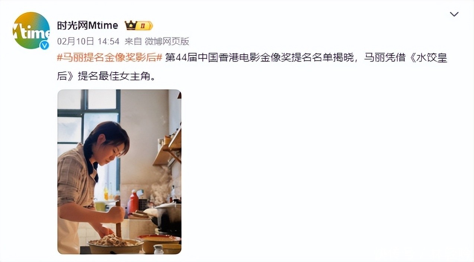Expand the post options chevron
Image resolution: width=474 pixels, height=262 pixels.
click(x=454, y=14)
